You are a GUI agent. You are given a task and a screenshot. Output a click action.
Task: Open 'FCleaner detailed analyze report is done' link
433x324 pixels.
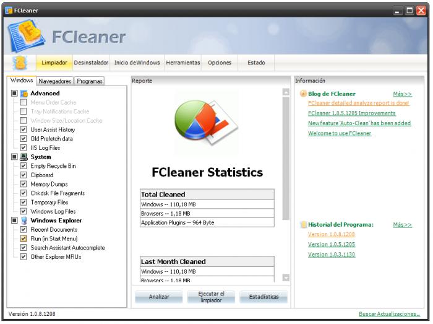[358, 103]
